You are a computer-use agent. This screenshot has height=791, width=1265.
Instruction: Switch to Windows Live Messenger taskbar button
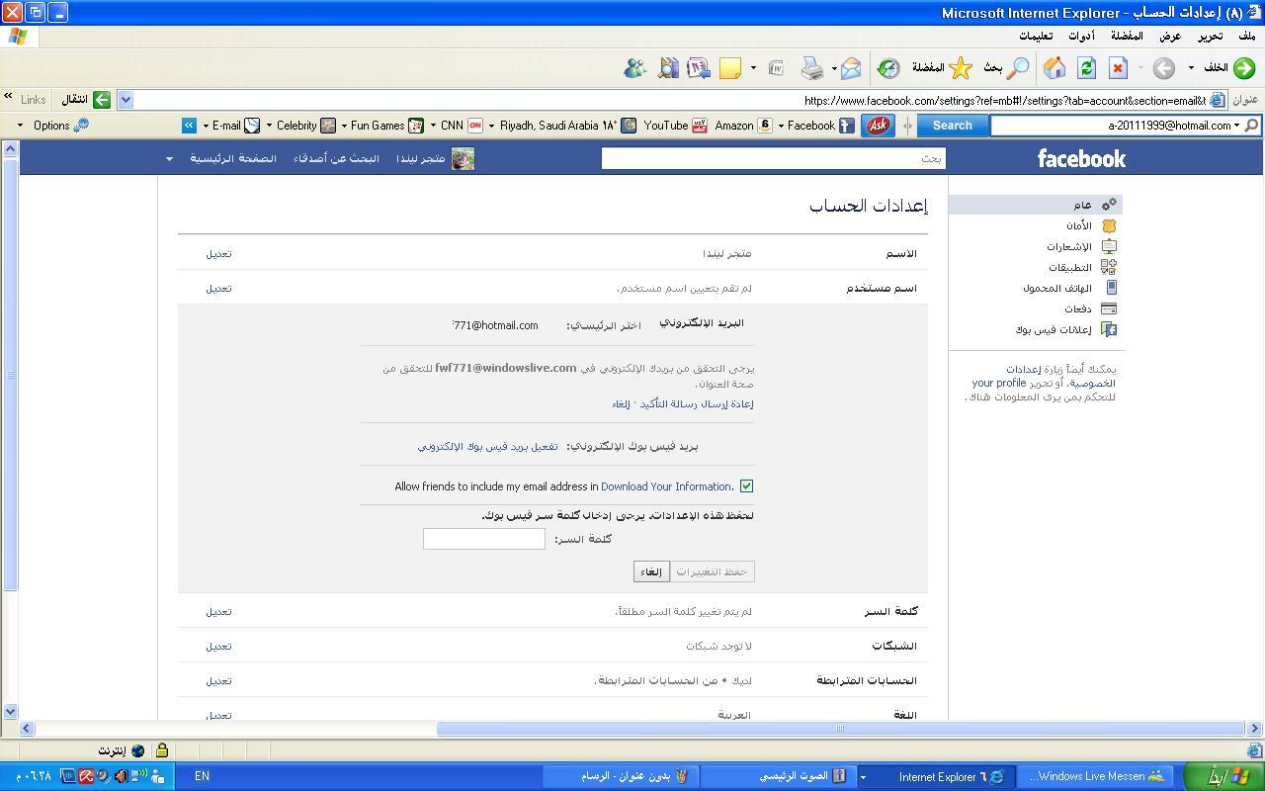[x=1096, y=776]
